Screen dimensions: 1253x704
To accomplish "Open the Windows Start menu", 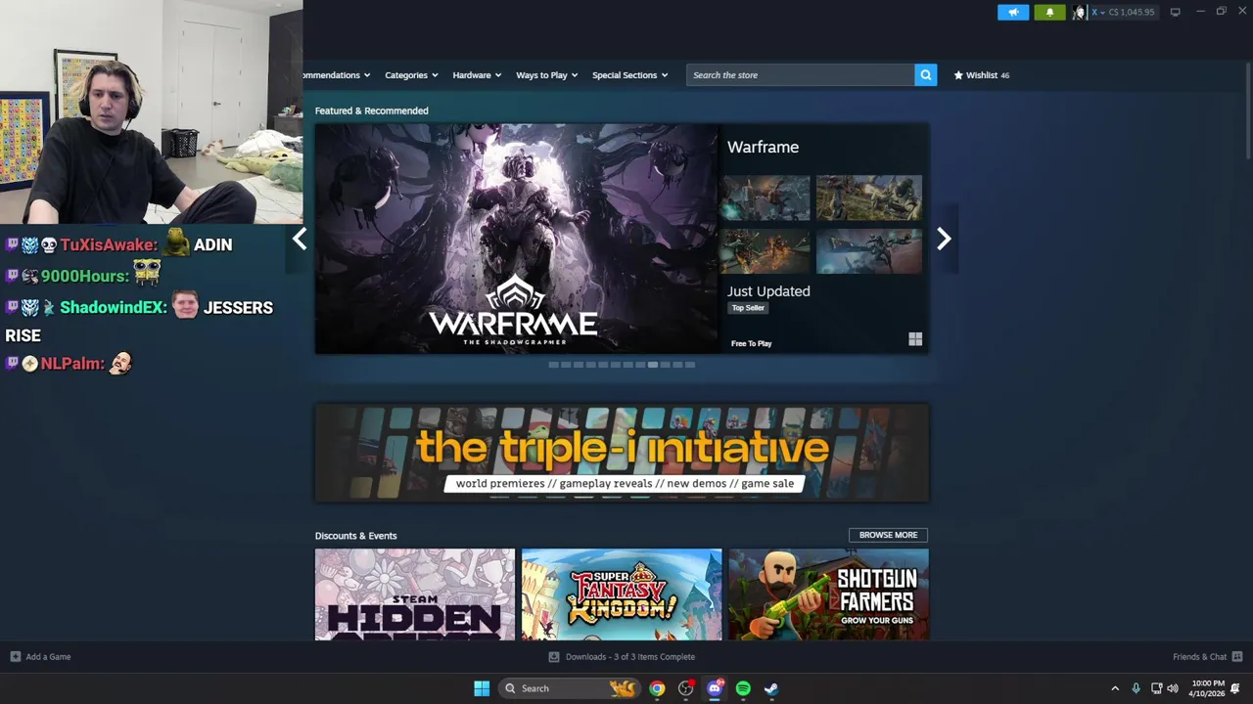I will pyautogui.click(x=482, y=688).
